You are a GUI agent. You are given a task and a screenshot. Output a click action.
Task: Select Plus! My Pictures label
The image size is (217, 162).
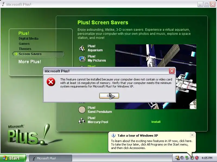point(97,58)
